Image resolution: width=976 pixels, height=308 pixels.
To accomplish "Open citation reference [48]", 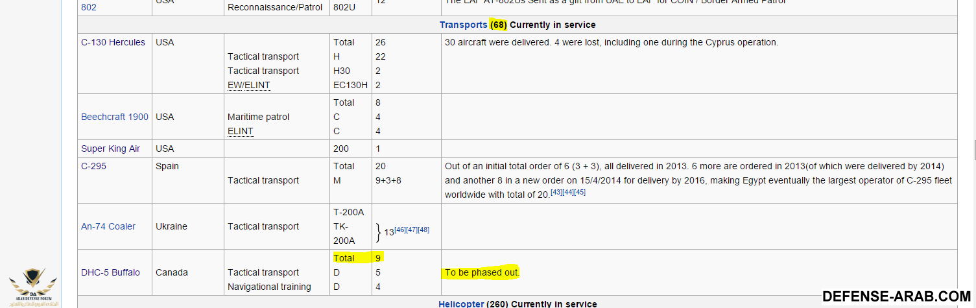I will click(423, 230).
